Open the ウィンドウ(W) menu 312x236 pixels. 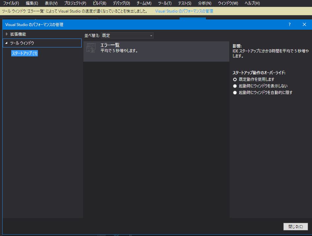click(x=228, y=3)
